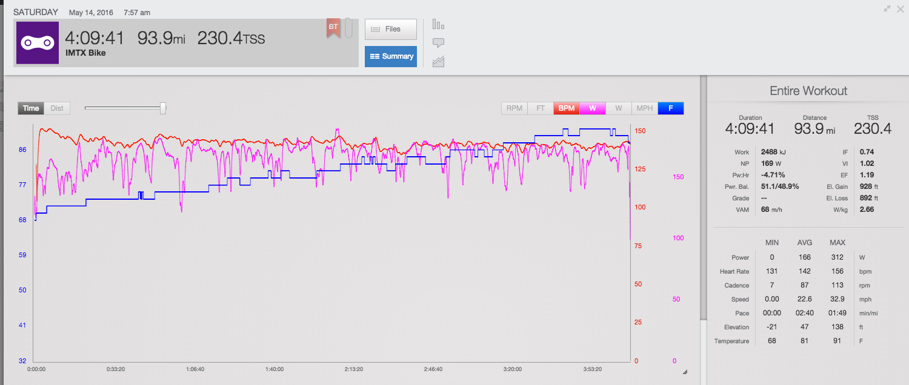This screenshot has width=909, height=385.
Task: Toggle the blue F temperature channel
Action: [x=671, y=108]
